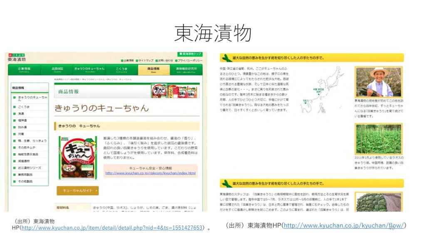
Task: Select the こくうま navigation tab
Action: [x=121, y=69]
